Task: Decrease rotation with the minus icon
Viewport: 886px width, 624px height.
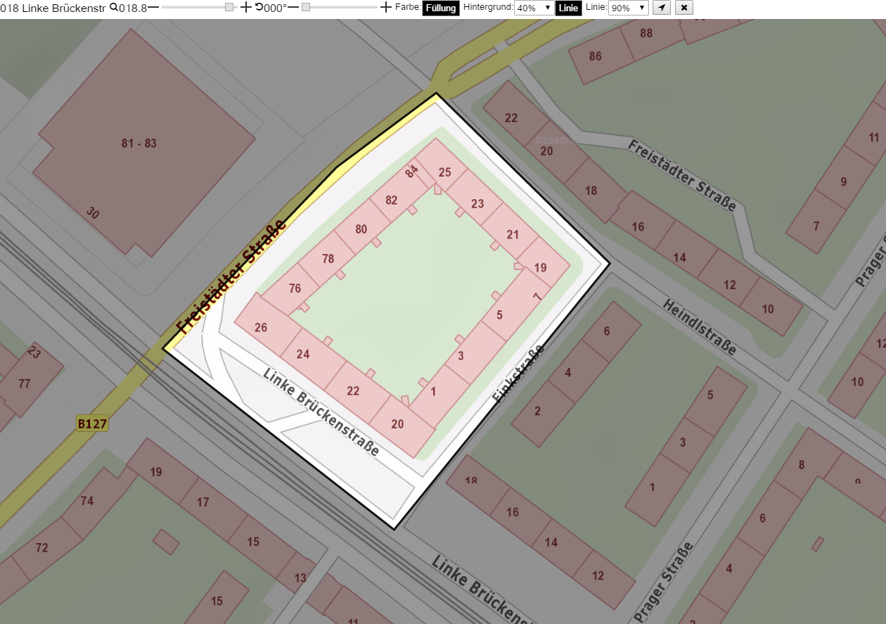Action: tap(293, 7)
